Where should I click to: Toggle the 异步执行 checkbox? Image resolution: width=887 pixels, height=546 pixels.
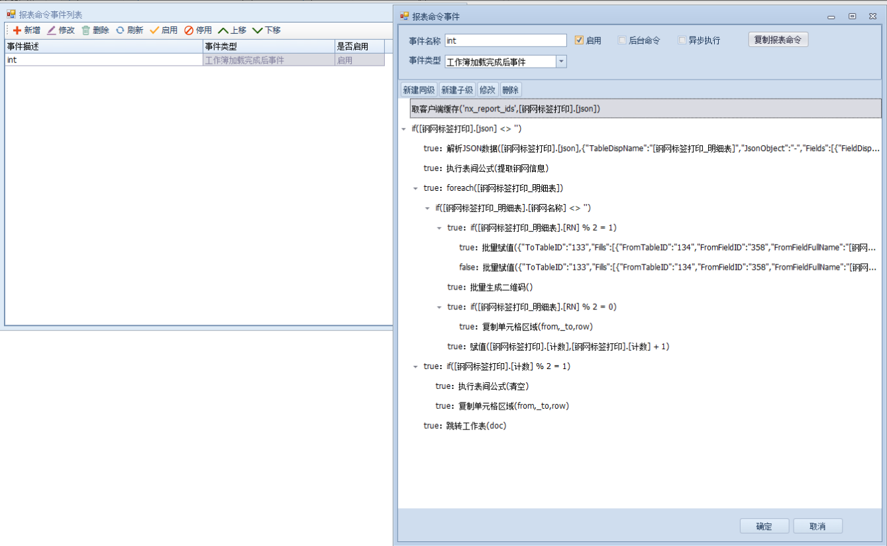(682, 40)
